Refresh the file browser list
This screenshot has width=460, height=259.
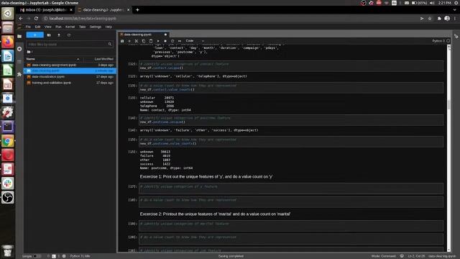tap(69, 35)
